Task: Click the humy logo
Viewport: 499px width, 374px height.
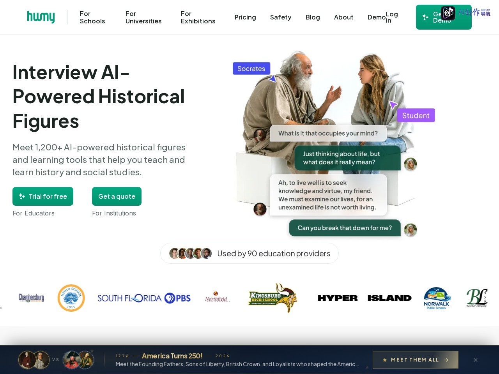Action: pos(41,17)
